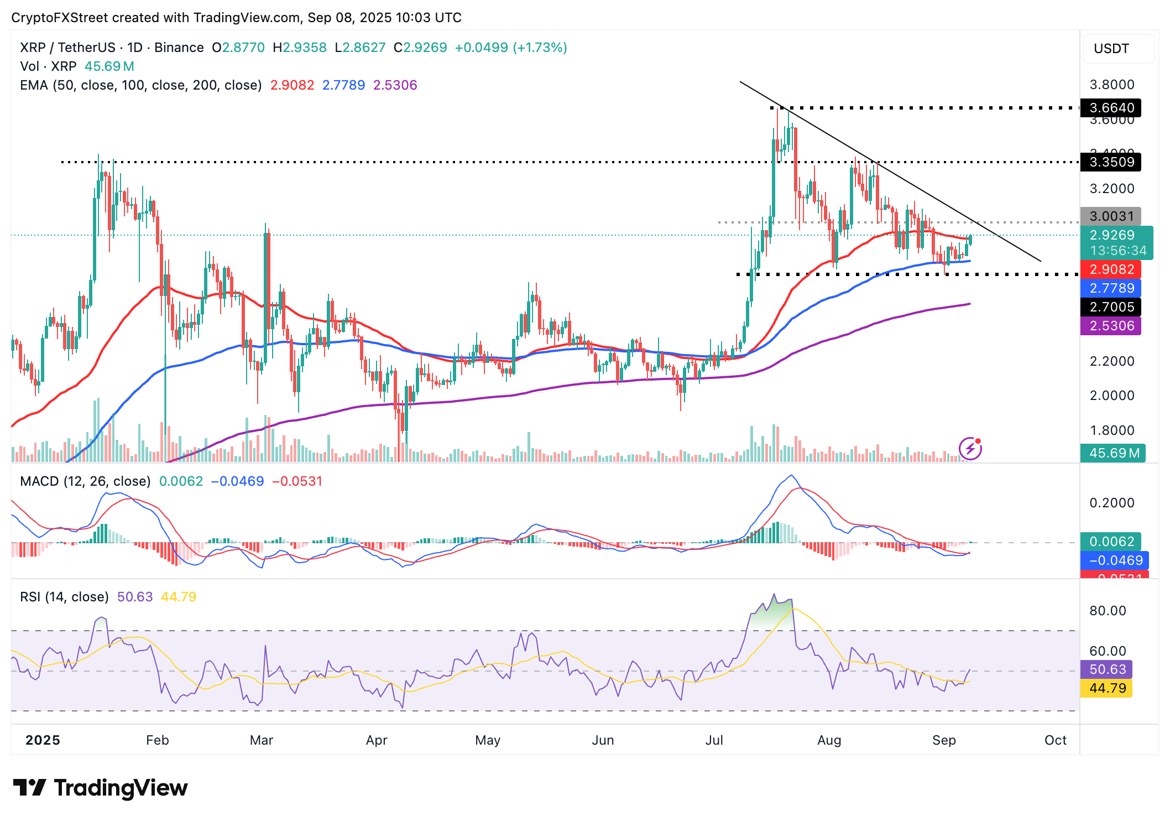Select the blue EMA 2.7789 axis label
Viewport: 1170px width, 821px height.
click(1111, 288)
